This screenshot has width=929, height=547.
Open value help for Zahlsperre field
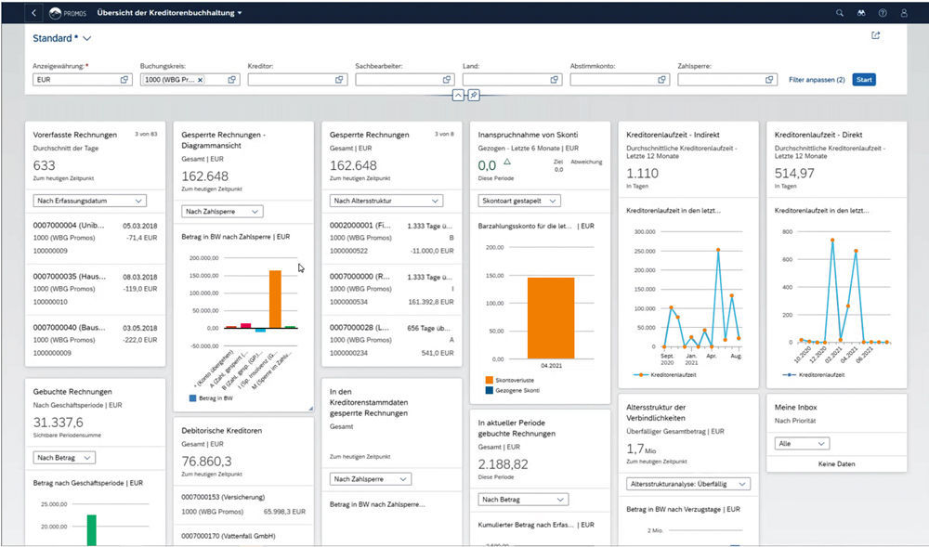coord(769,80)
